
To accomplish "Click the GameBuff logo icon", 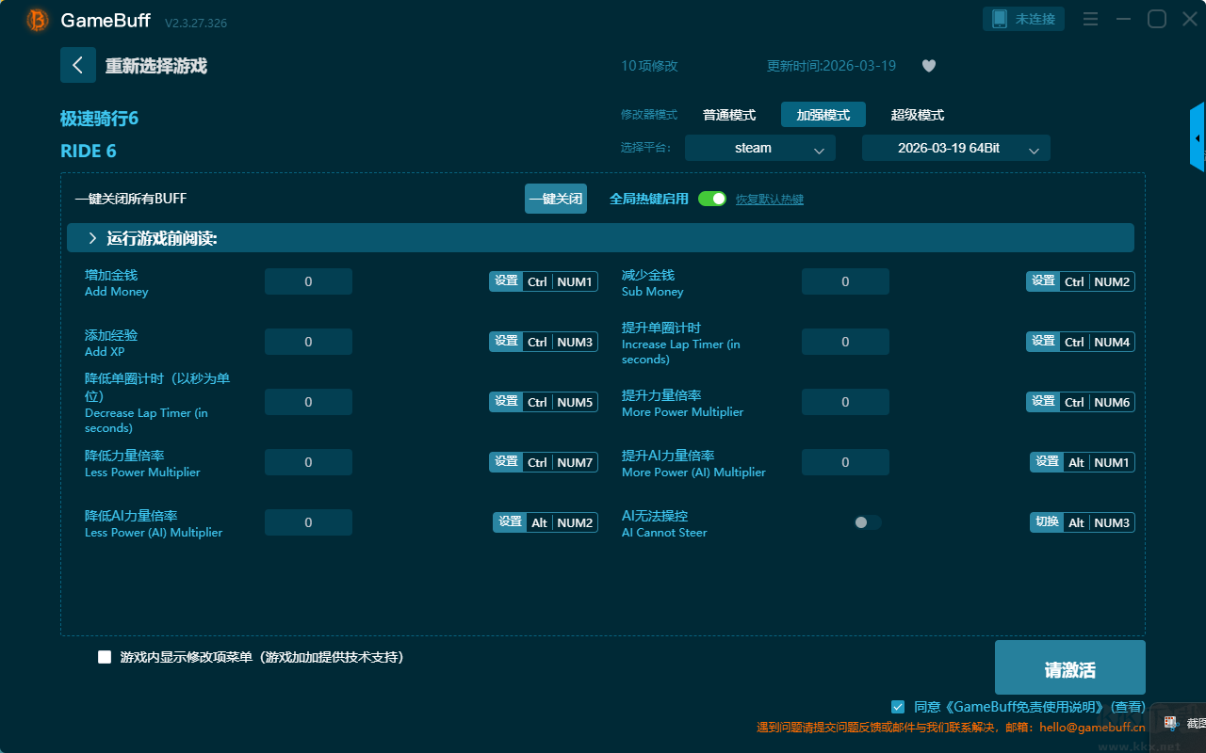I will [38, 20].
